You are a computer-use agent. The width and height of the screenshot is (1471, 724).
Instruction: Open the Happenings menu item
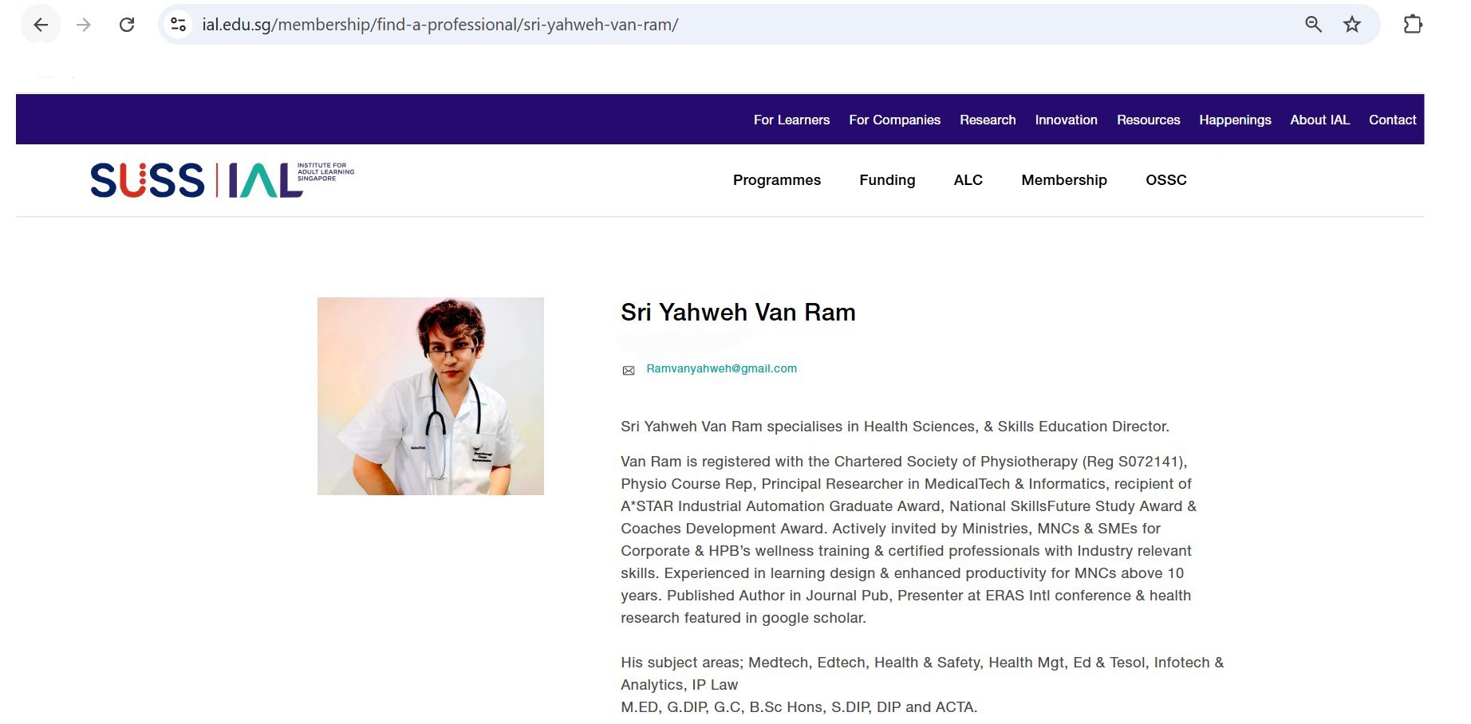coord(1235,120)
